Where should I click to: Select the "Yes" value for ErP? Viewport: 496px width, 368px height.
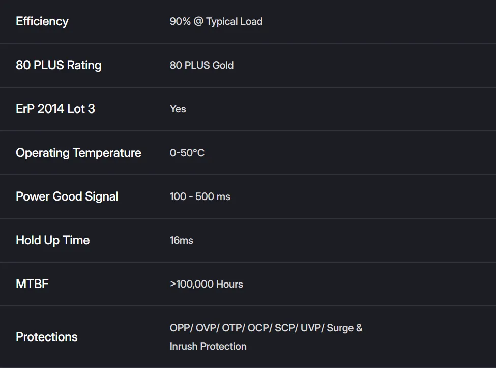[x=178, y=109]
